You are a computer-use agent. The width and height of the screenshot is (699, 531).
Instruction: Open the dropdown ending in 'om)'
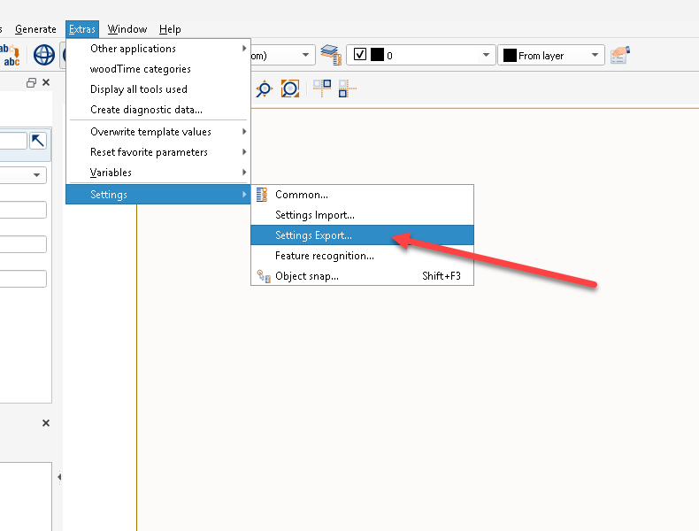pos(305,55)
